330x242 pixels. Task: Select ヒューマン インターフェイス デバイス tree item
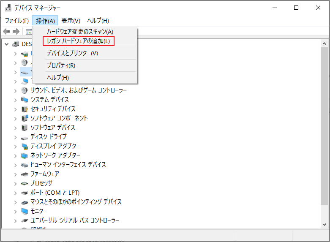68,165
